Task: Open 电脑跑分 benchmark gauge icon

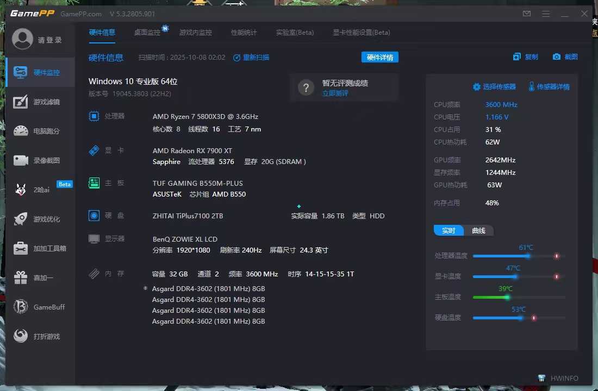Action: (21, 131)
